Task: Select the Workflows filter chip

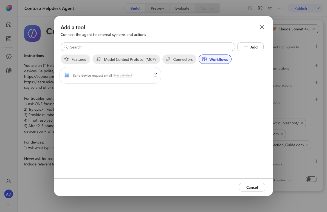Action: [x=215, y=59]
